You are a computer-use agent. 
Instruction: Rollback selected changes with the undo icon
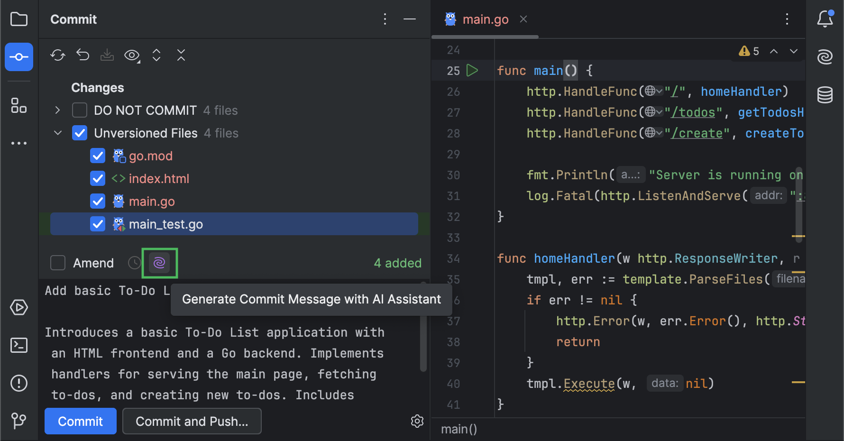point(83,55)
